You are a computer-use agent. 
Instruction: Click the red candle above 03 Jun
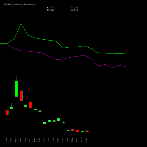pyautogui.click(x=21, y=96)
